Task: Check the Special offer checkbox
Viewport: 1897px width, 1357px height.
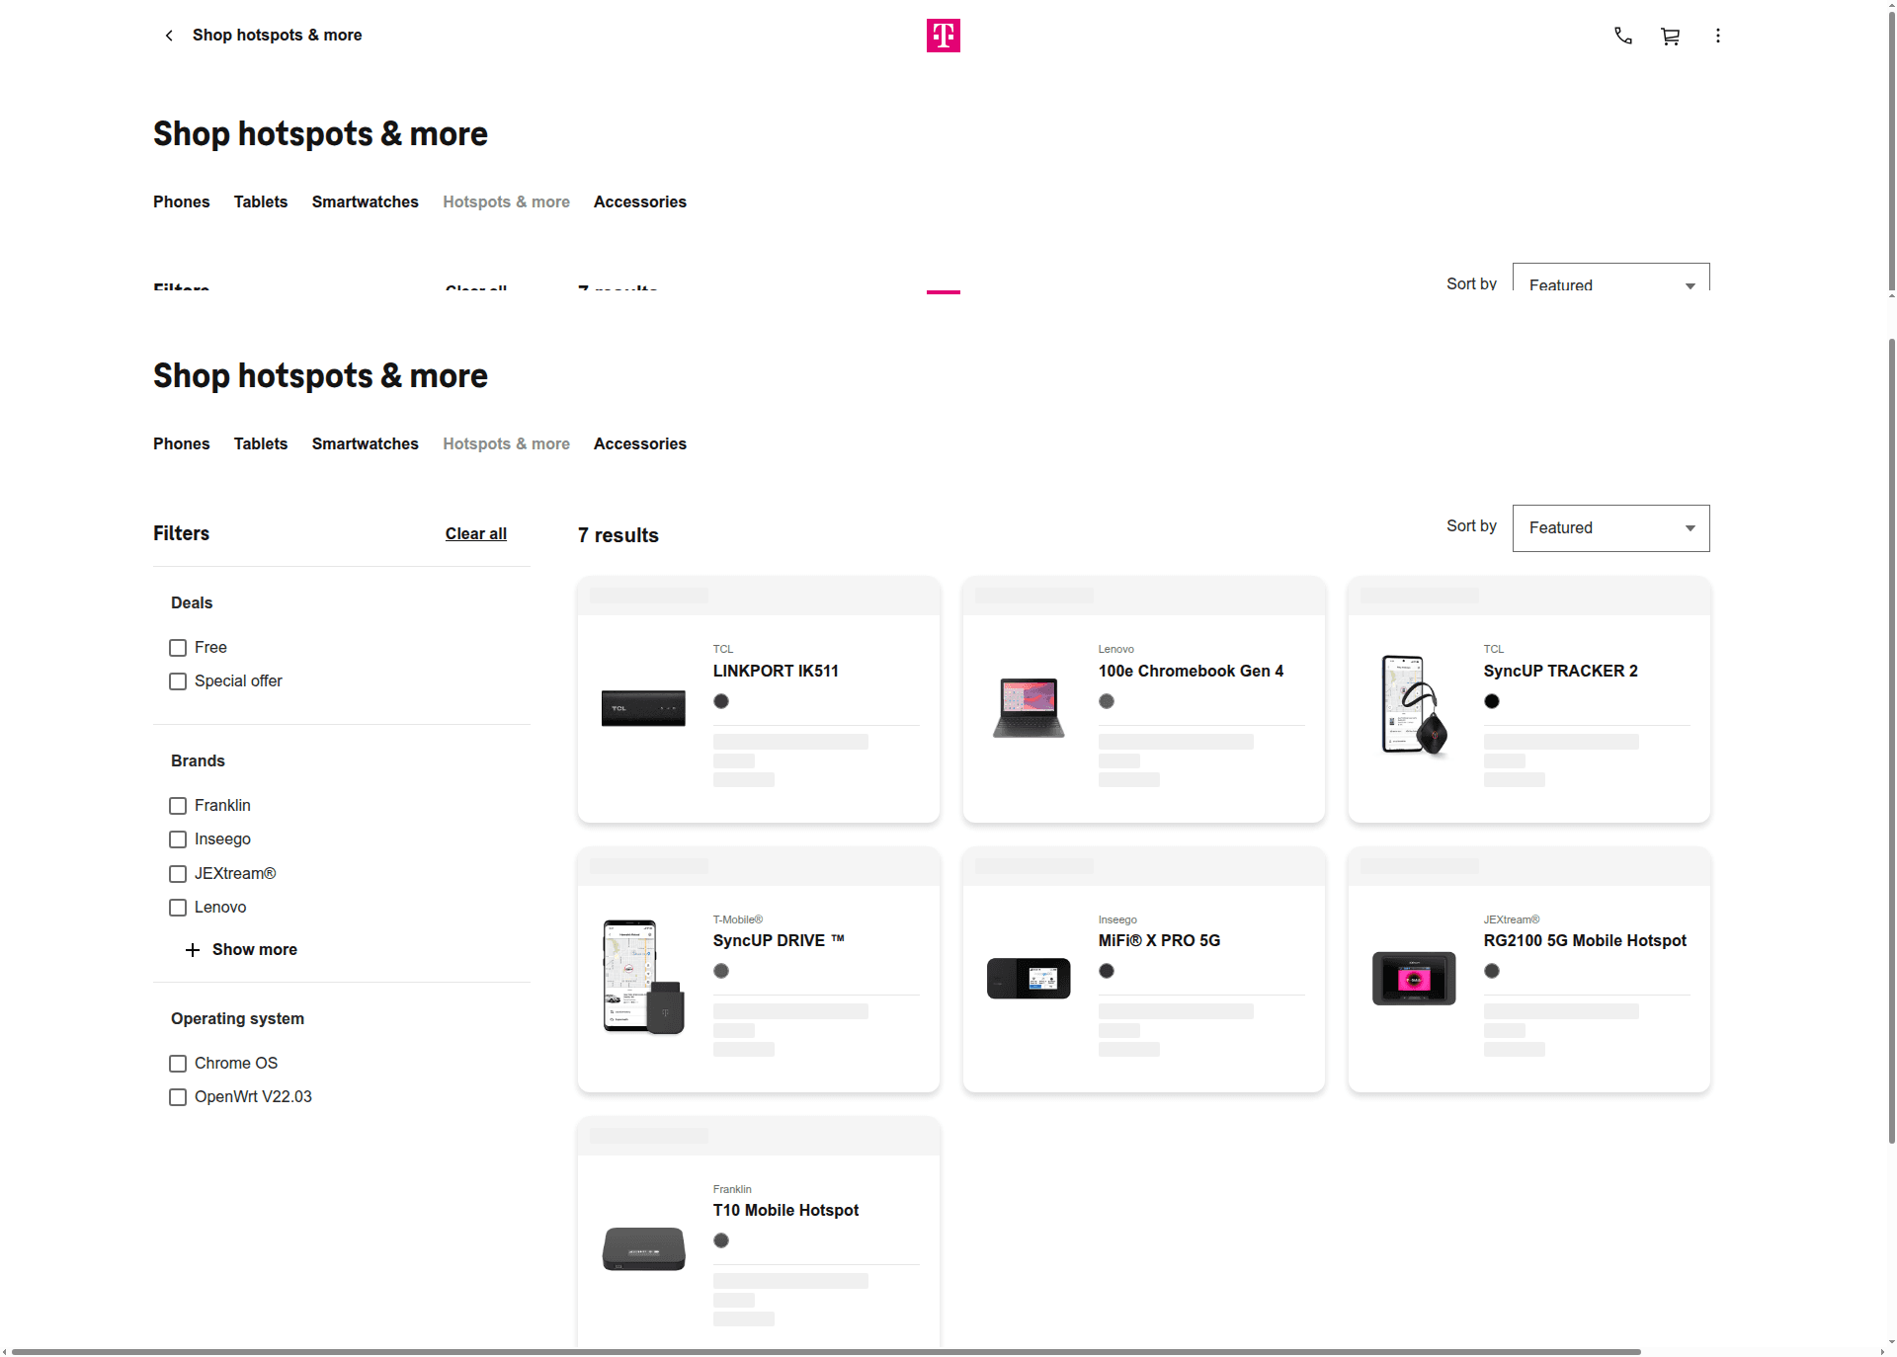Action: [x=178, y=681]
